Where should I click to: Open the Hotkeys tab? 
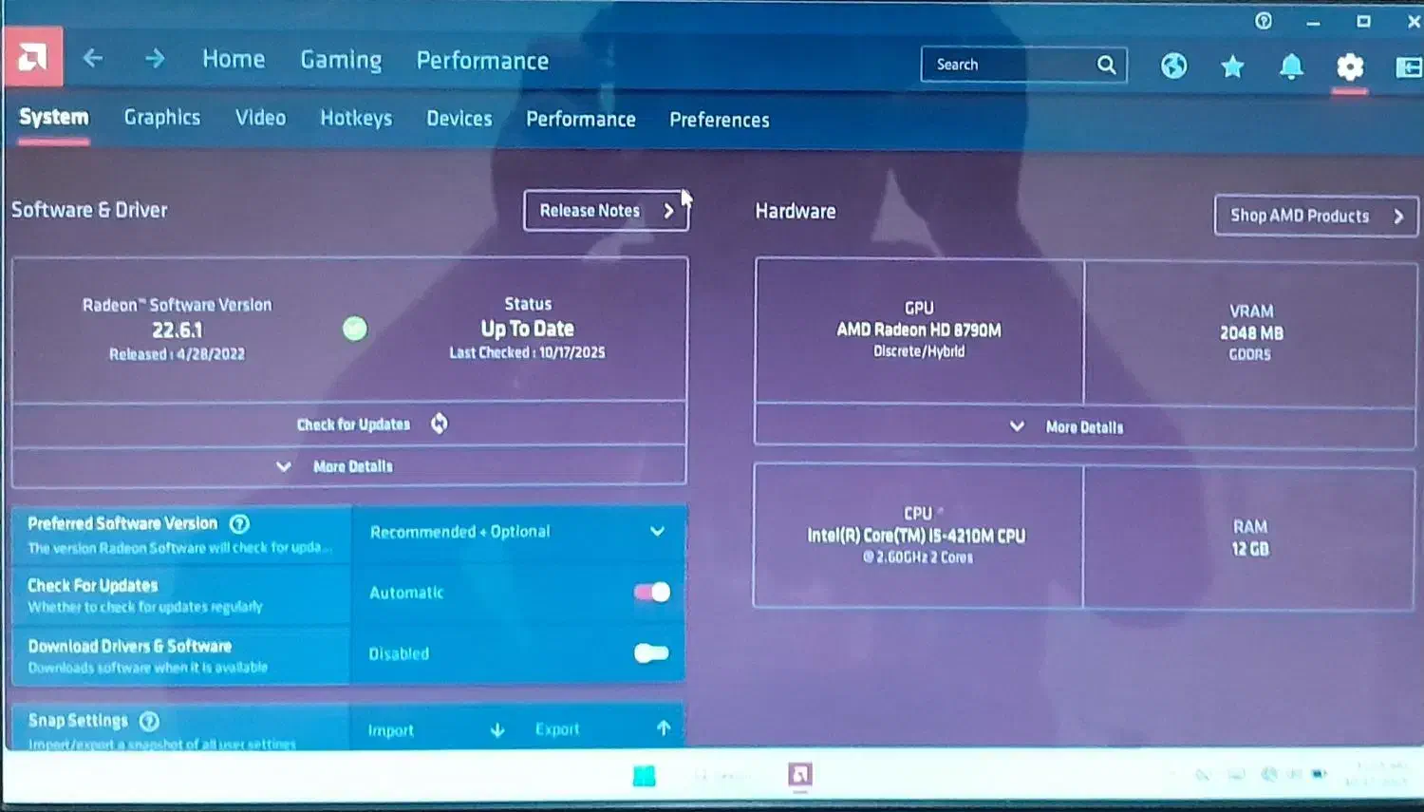356,119
